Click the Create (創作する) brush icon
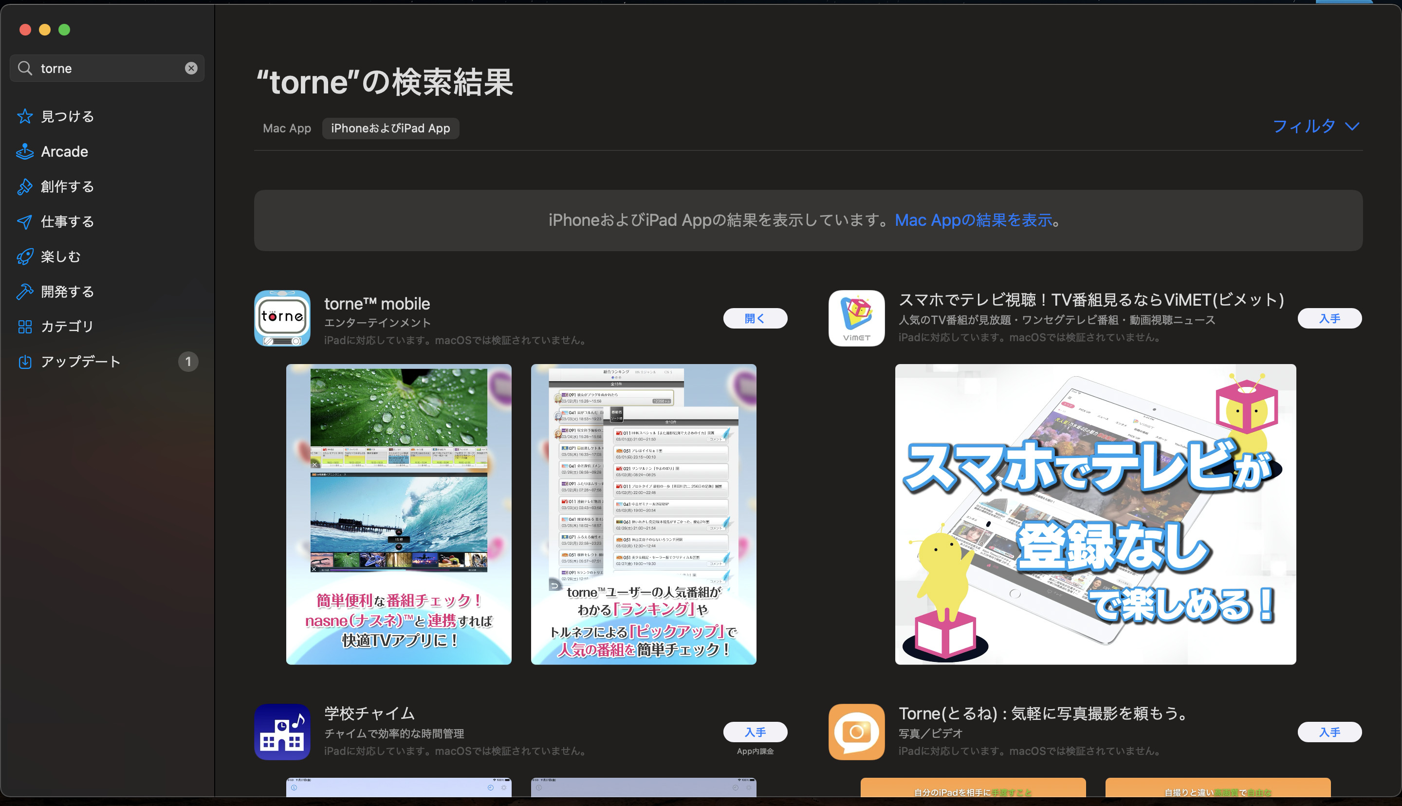1402x806 pixels. tap(25, 186)
